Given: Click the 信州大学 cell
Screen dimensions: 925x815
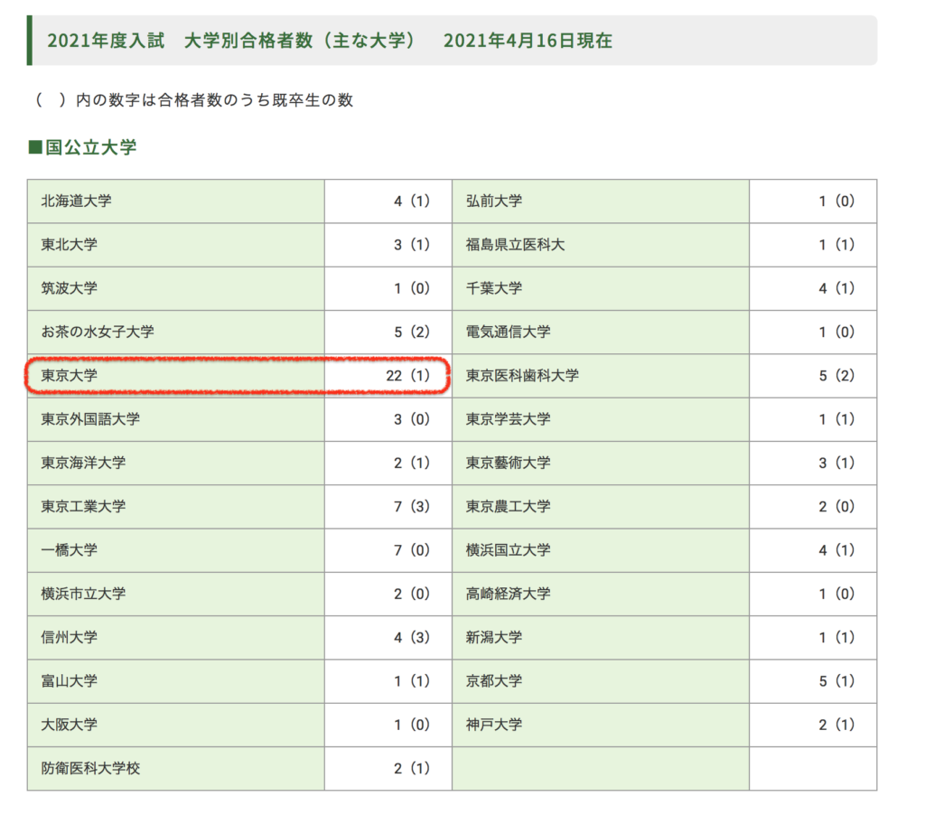Looking at the screenshot, I should pyautogui.click(x=176, y=638).
